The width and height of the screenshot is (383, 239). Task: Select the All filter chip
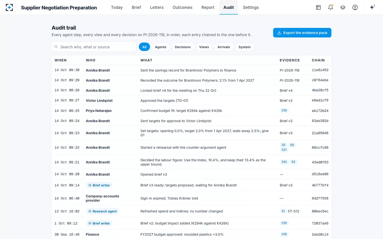pos(144,47)
